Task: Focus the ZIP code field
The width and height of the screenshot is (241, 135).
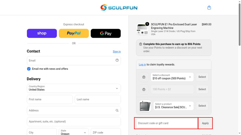Action: tap(106, 132)
